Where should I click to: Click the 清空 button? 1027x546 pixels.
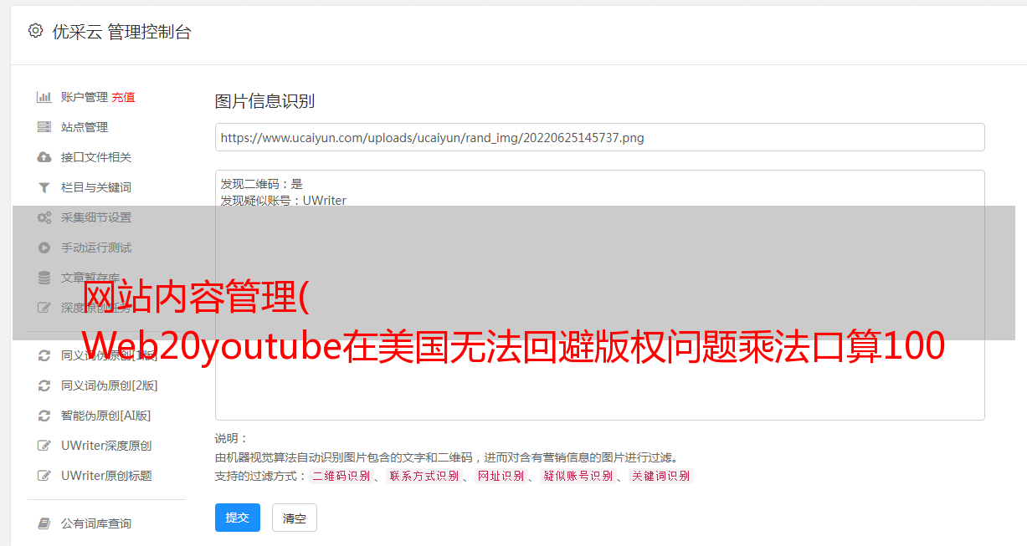pyautogui.click(x=295, y=518)
